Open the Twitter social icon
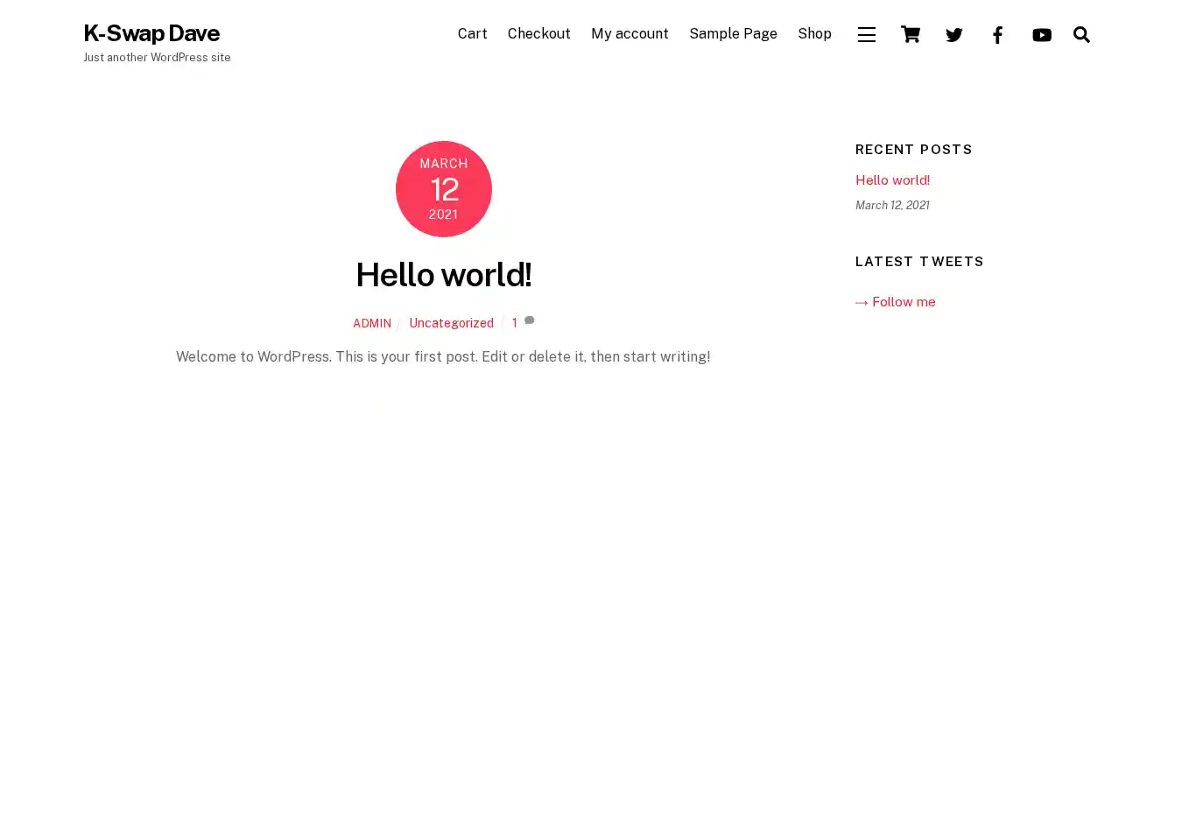Viewport: 1182px width, 823px height. tap(953, 35)
